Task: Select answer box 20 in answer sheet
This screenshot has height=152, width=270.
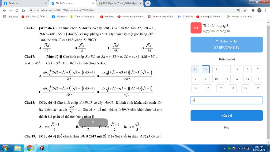Action: click(258, 88)
